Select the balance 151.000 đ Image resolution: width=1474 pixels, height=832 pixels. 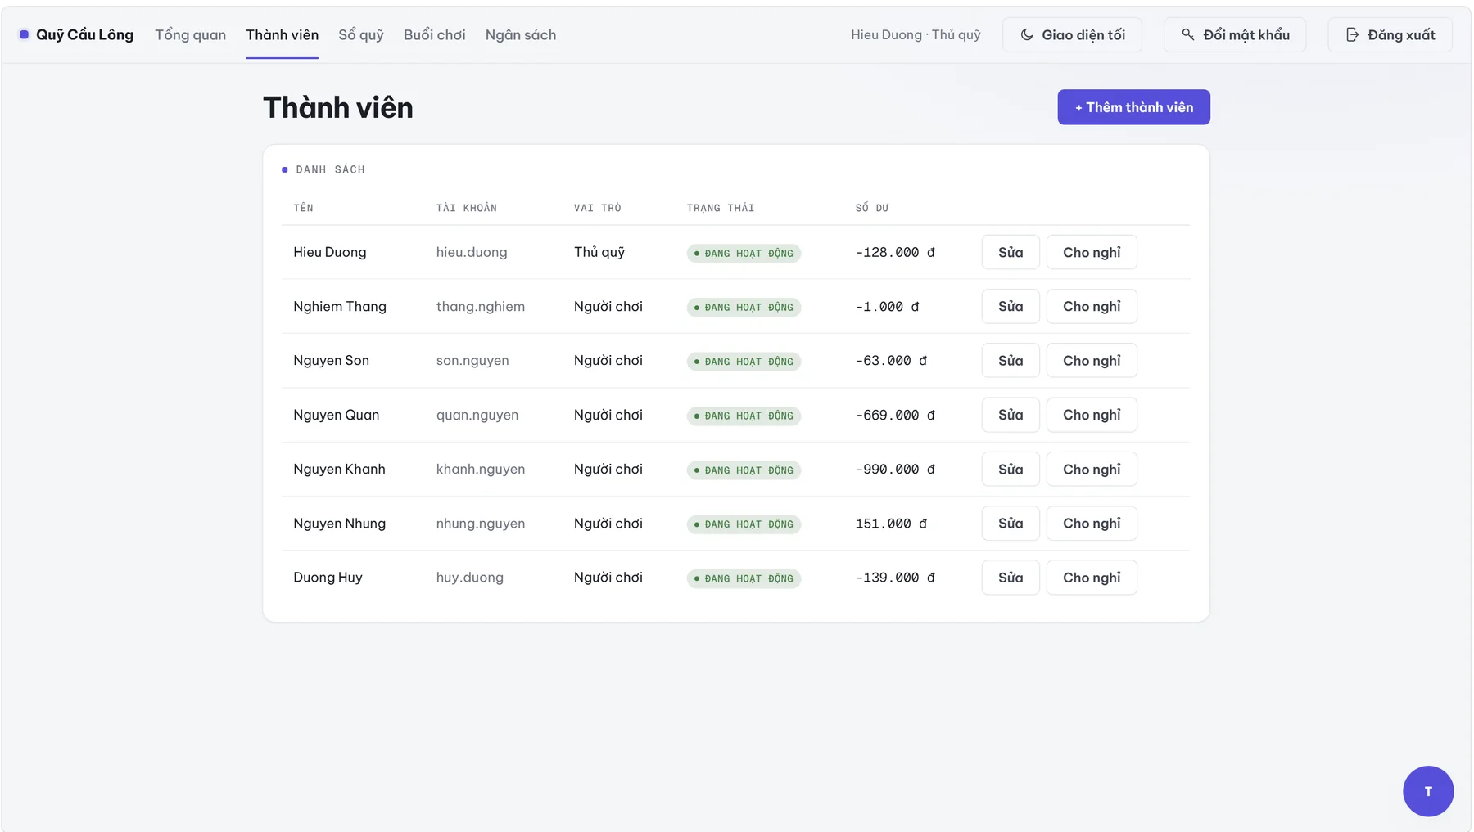tap(891, 524)
